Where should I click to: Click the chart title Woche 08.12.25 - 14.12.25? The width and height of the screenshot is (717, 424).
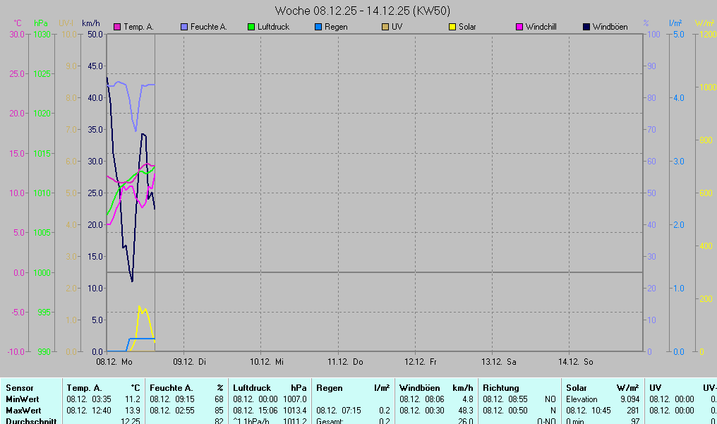pyautogui.click(x=363, y=11)
